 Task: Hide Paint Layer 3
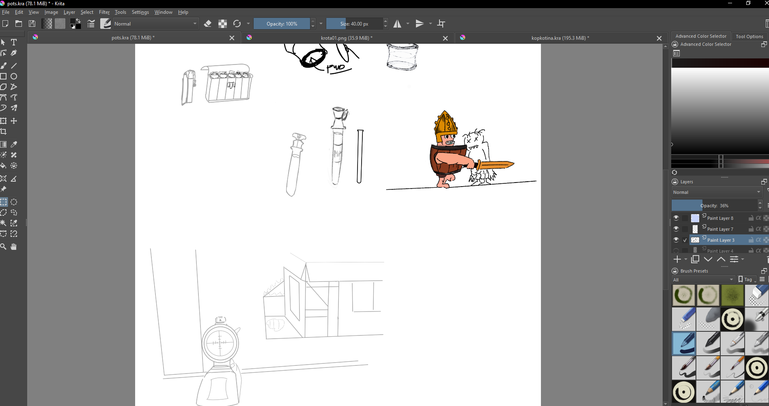tap(676, 240)
